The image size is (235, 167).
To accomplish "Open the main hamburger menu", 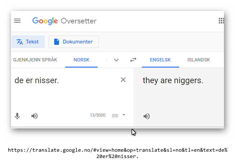I will point(17,21).
